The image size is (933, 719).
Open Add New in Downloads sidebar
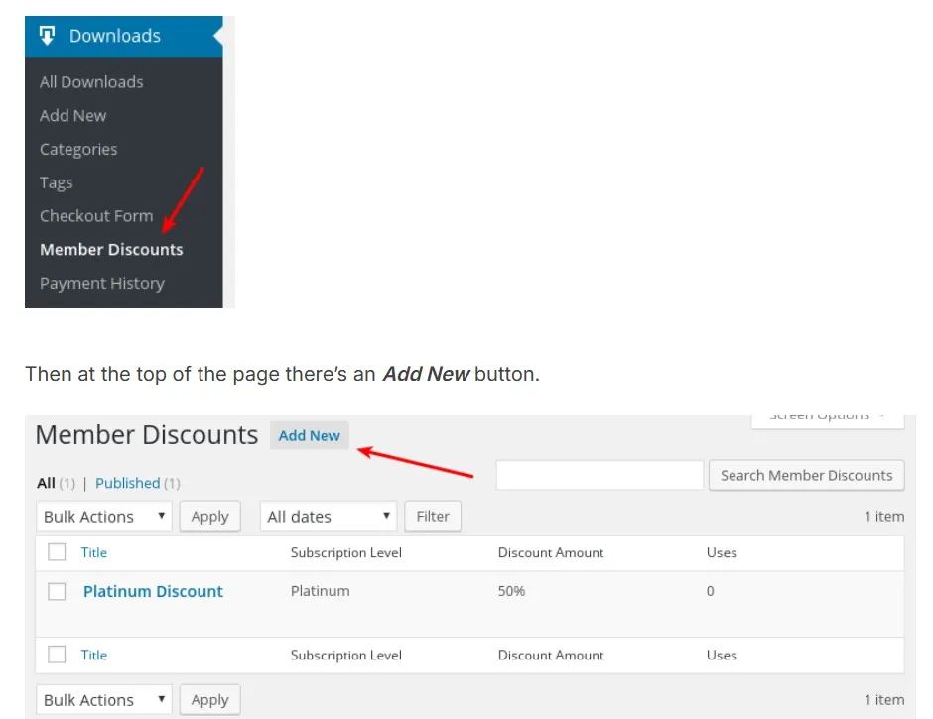73,115
